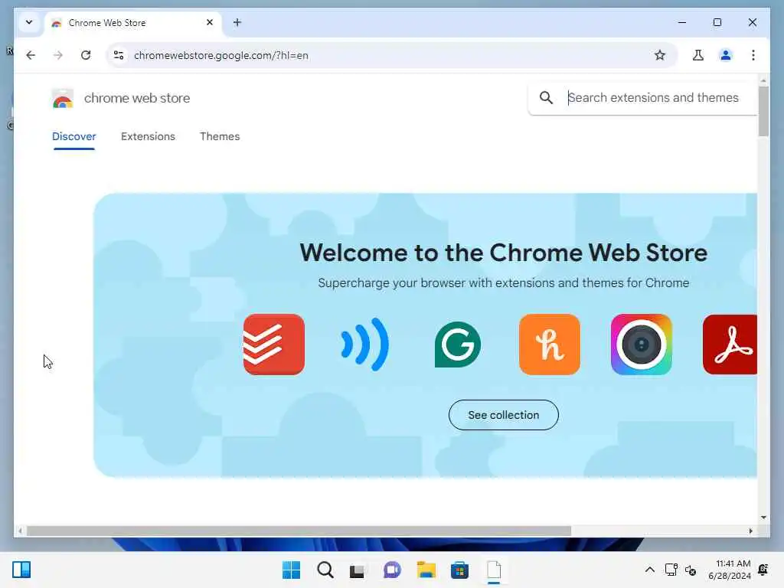Viewport: 784px width, 588px height.
Task: Expand the tab search dropdown
Action: (29, 22)
